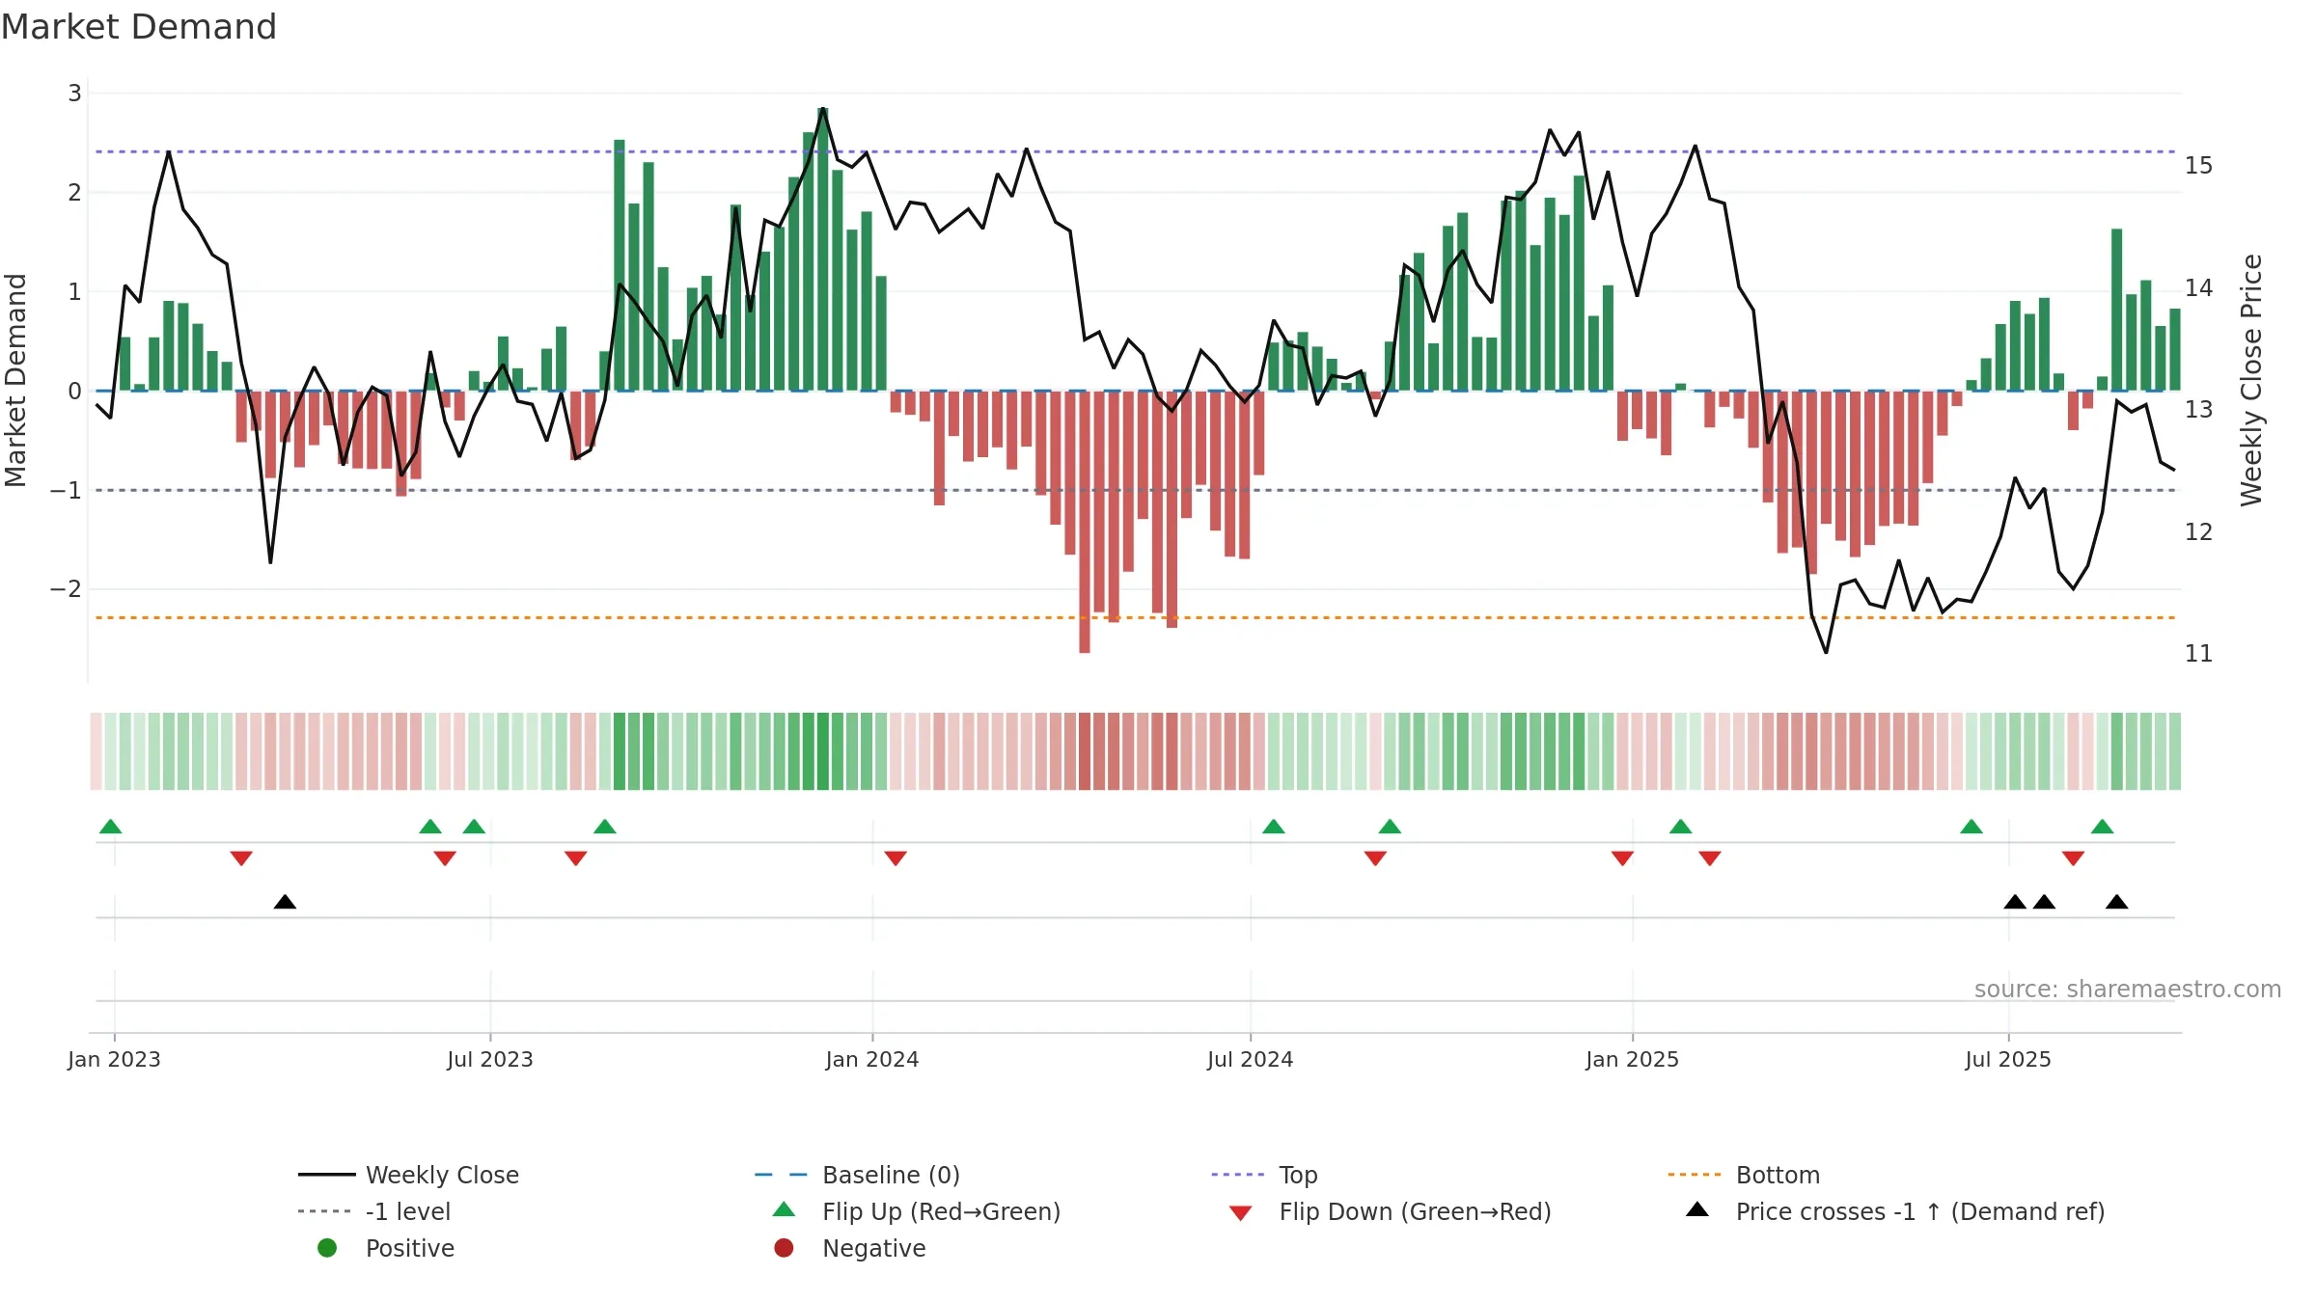This screenshot has height=1302, width=2316.
Task: Click the Jan 2023 x-axis label
Action: pyautogui.click(x=114, y=1059)
